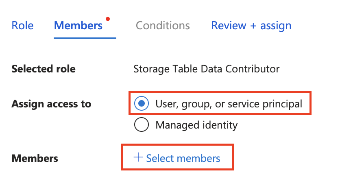
Task: Open the Conditions tab
Action: tap(163, 26)
